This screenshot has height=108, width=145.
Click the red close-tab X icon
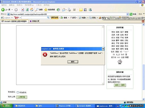pos(143,21)
